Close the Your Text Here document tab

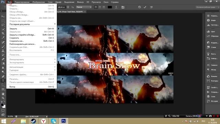pyautogui.click(x=85, y=12)
